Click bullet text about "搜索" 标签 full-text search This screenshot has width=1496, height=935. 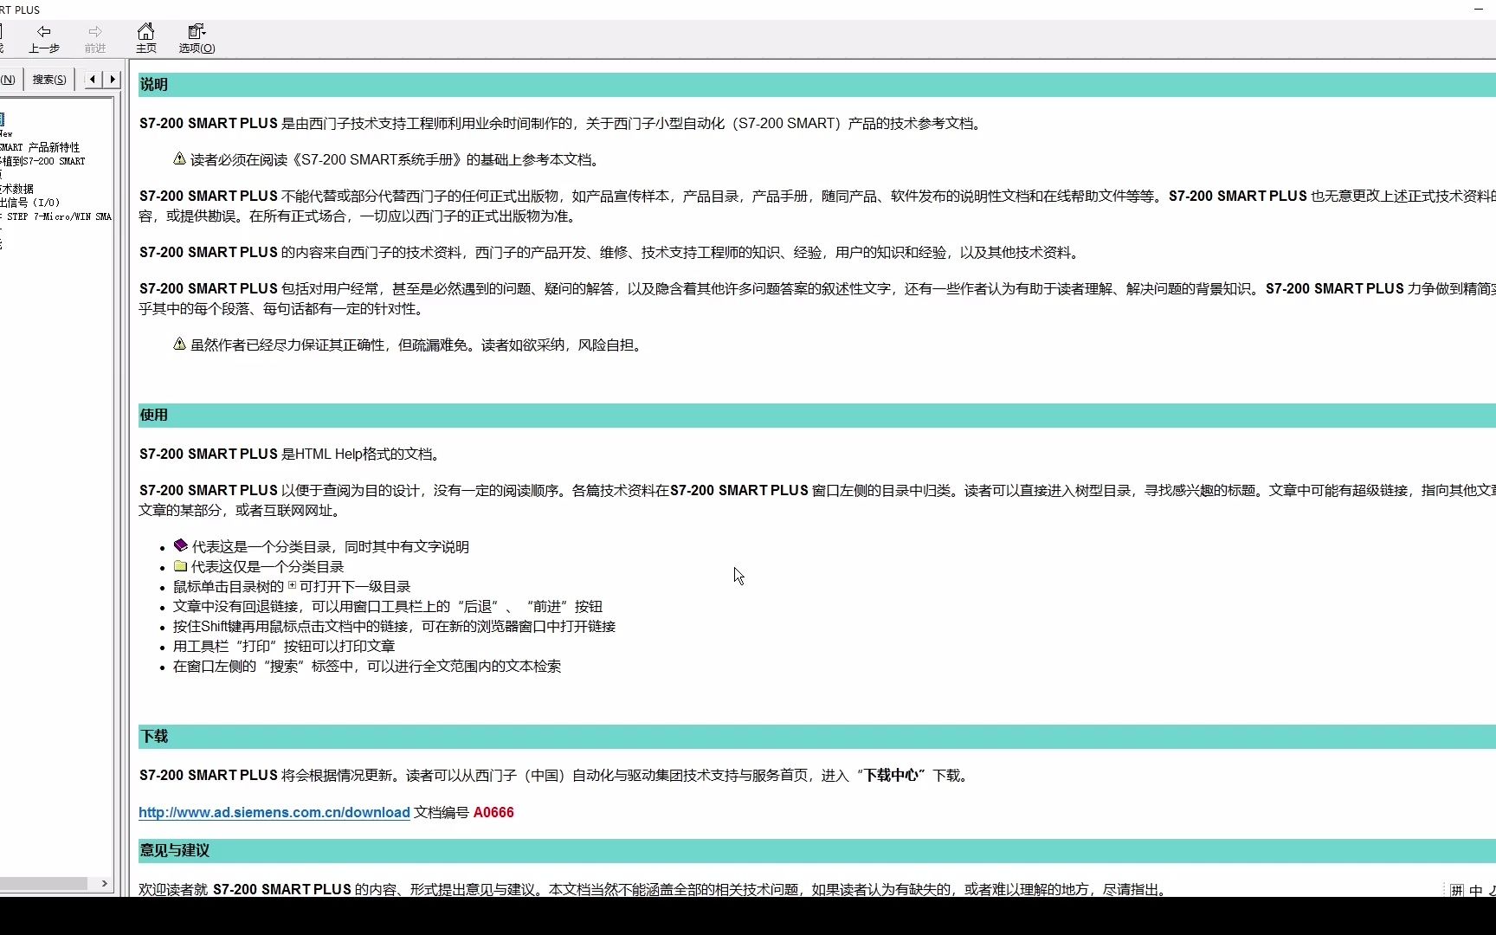coord(367,667)
